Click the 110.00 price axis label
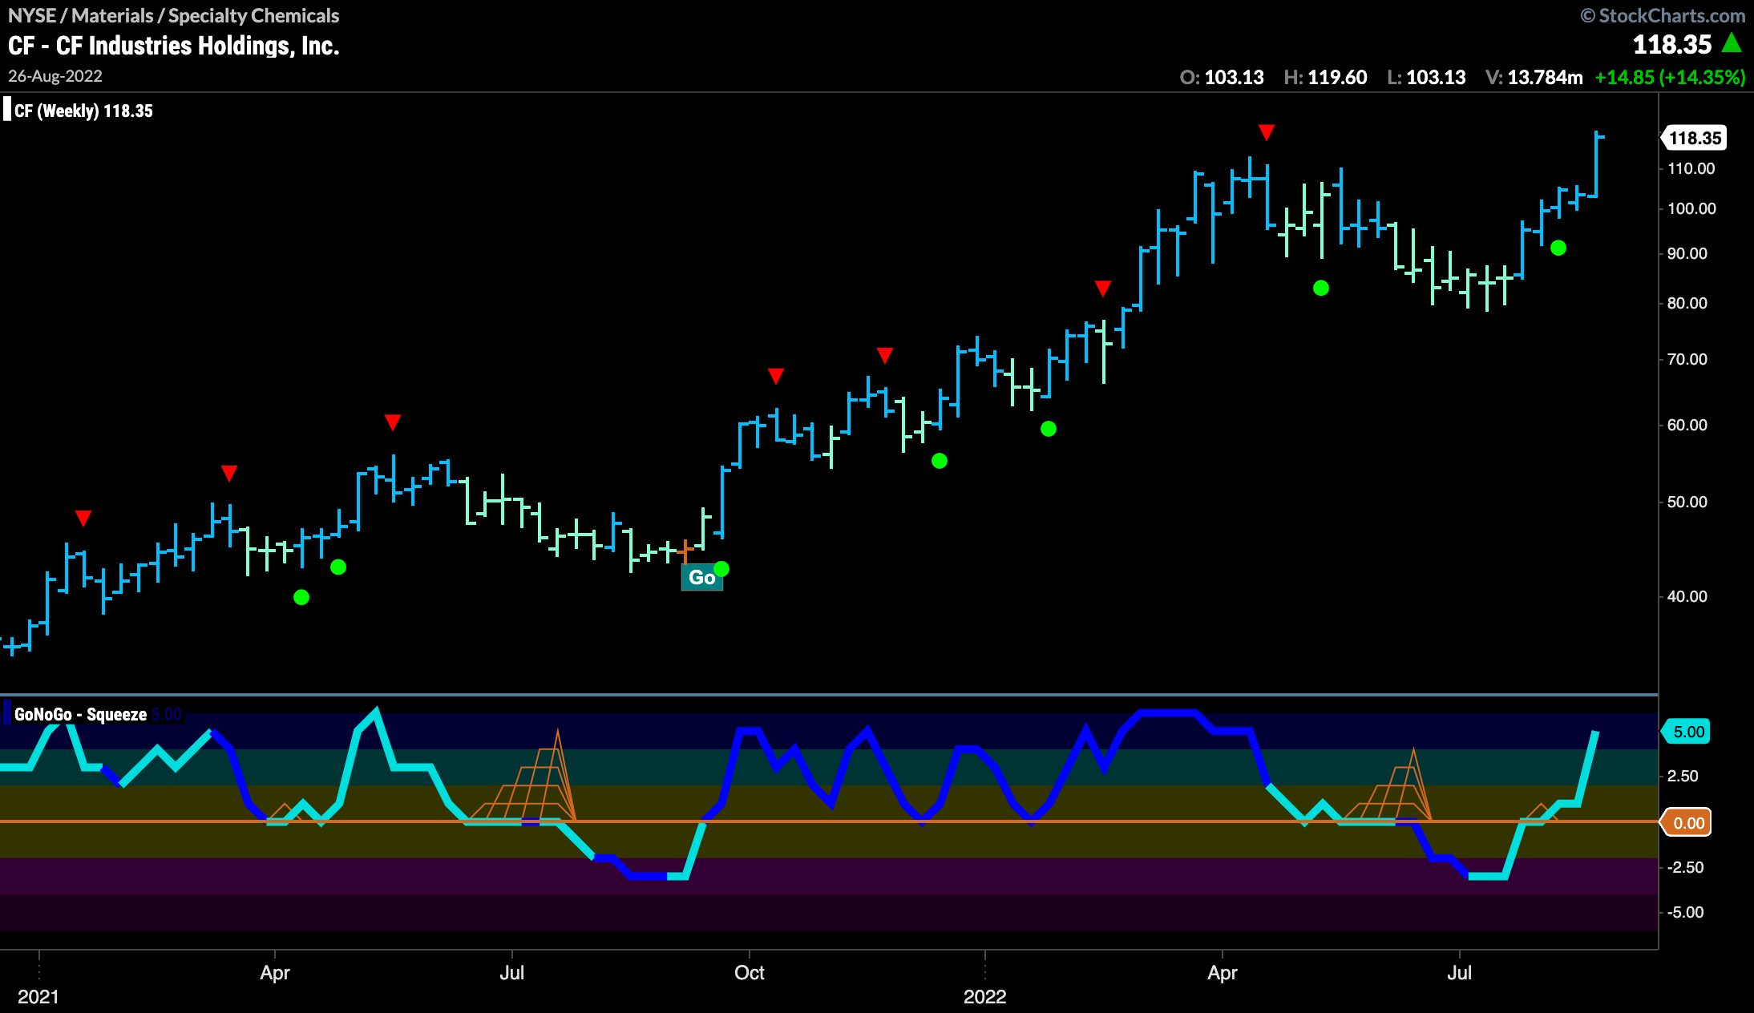Viewport: 1754px width, 1013px height. [x=1691, y=169]
